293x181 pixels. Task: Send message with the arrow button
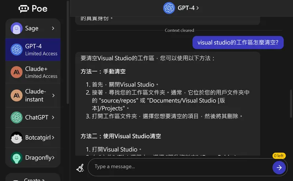279,168
